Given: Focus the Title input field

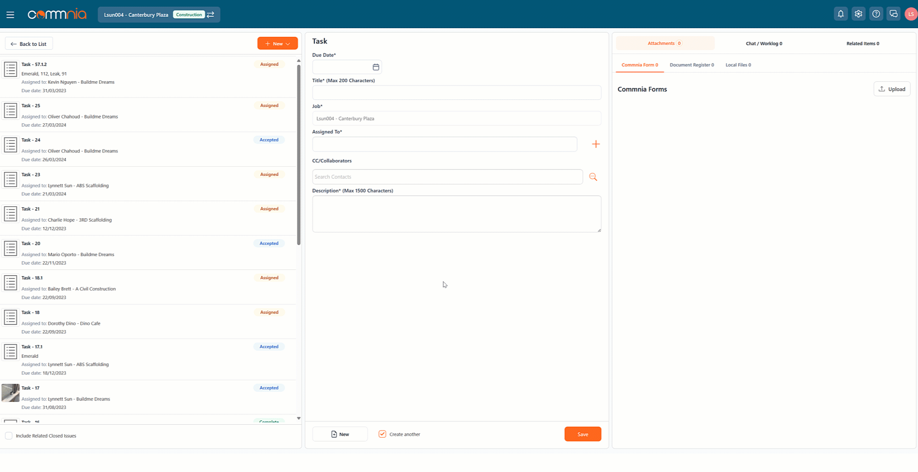Looking at the screenshot, I should point(457,93).
